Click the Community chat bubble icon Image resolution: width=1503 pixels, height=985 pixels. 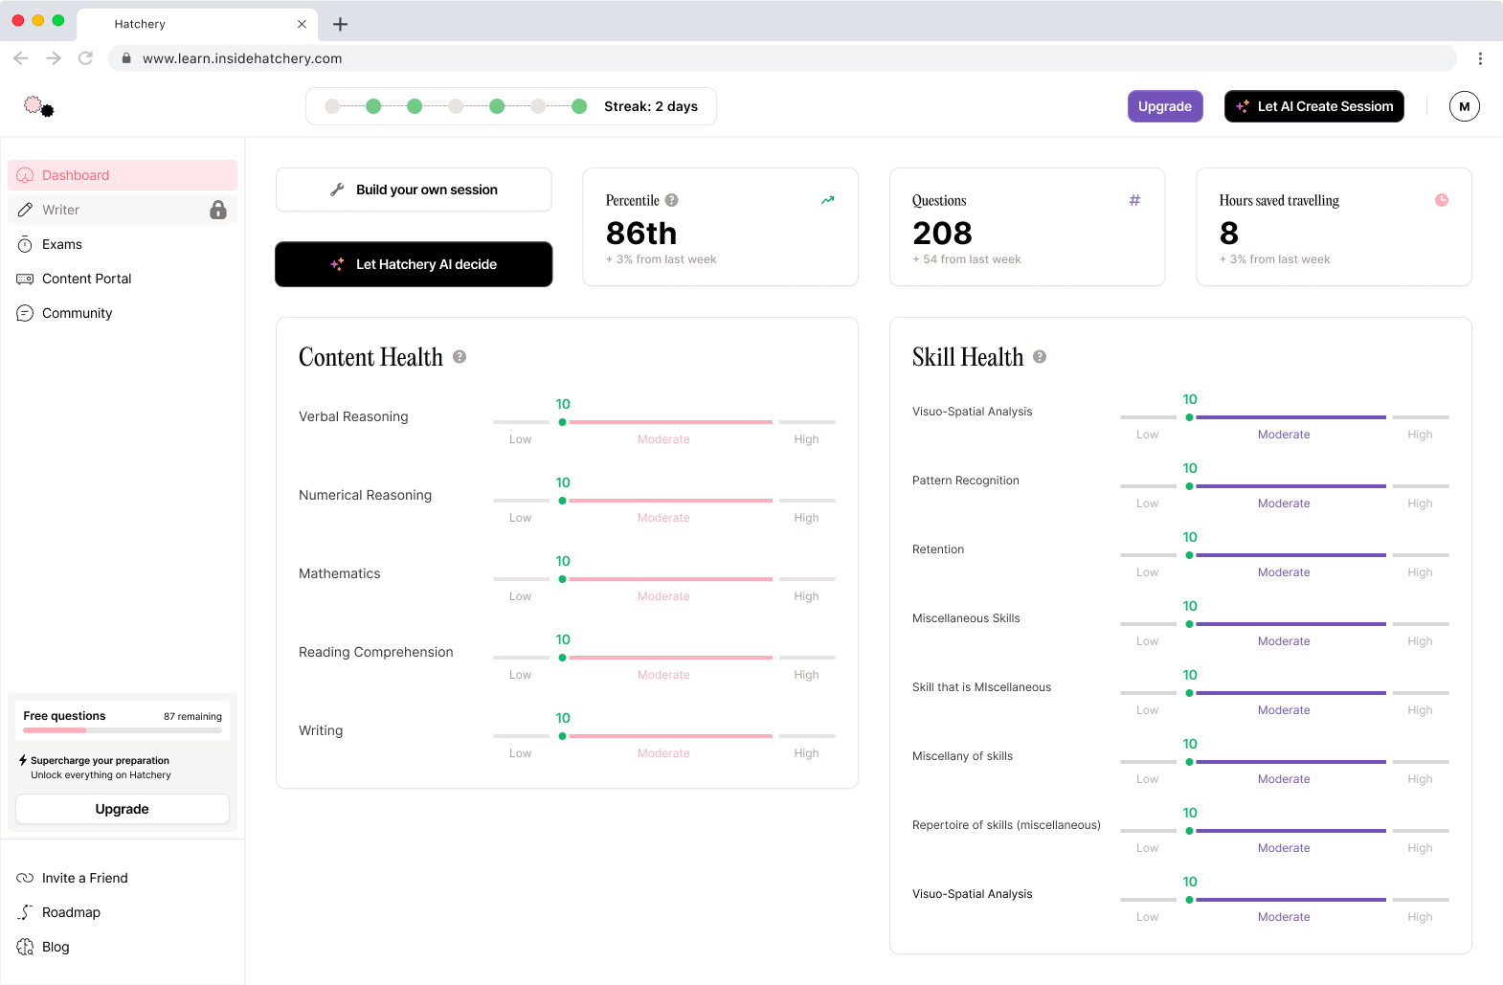25,313
